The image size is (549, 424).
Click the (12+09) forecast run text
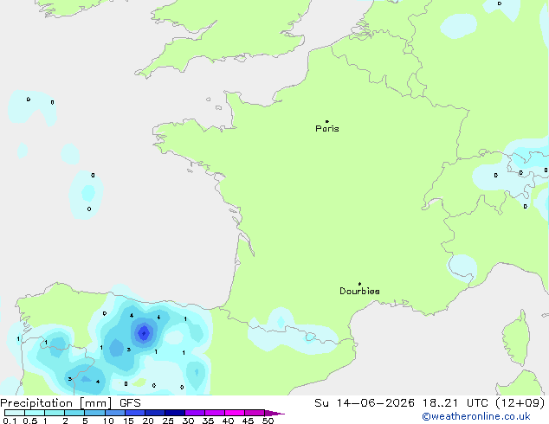tap(520, 403)
